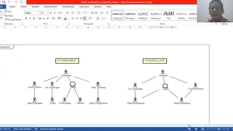233x131 pixels.
Task: Click the zoom slider handle
Action: [219, 129]
